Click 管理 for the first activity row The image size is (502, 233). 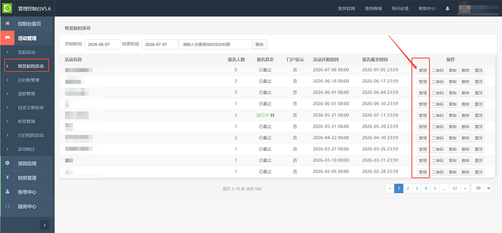[x=422, y=70]
